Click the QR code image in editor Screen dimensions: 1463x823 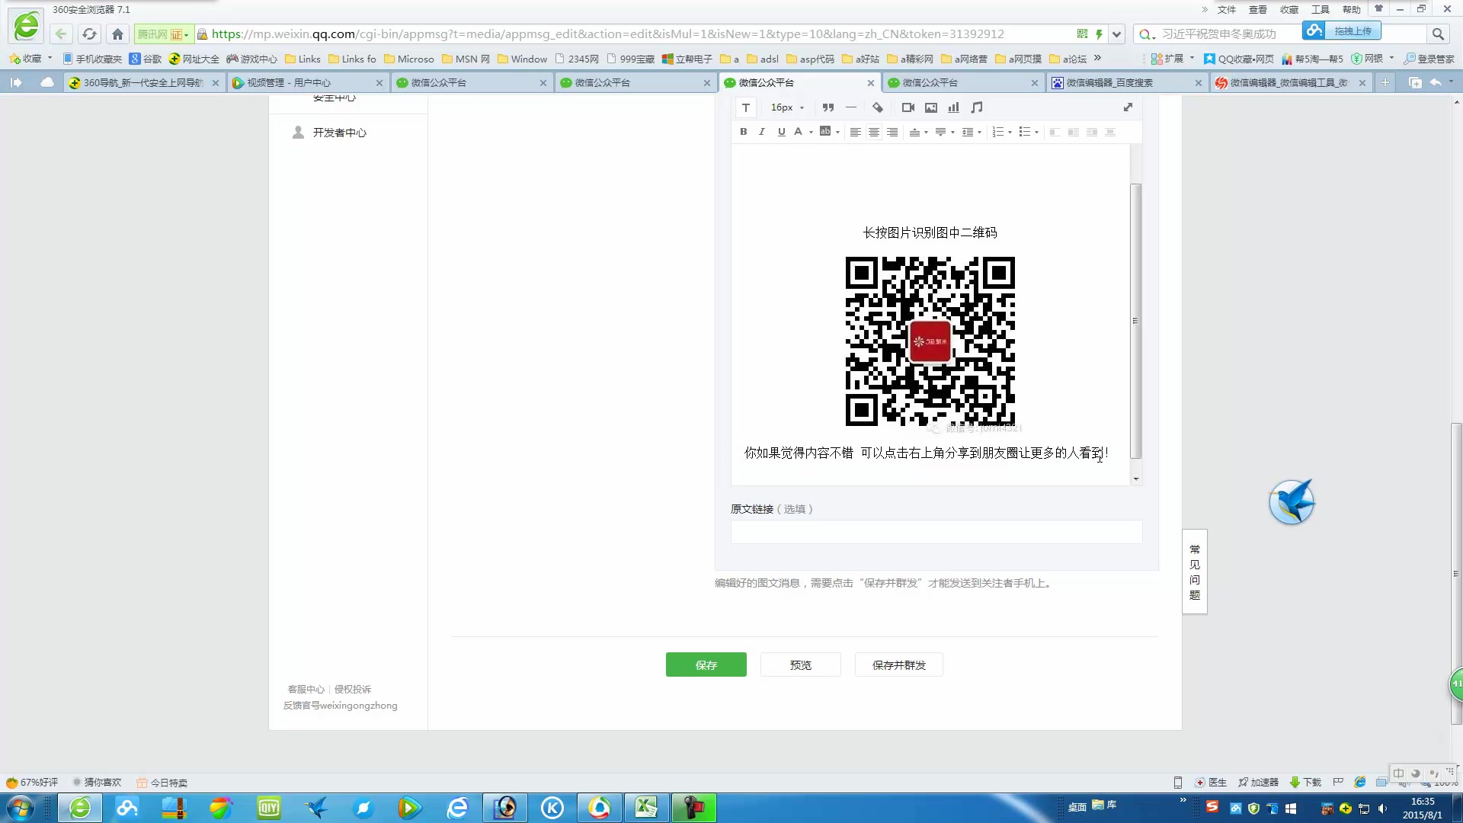click(x=930, y=341)
